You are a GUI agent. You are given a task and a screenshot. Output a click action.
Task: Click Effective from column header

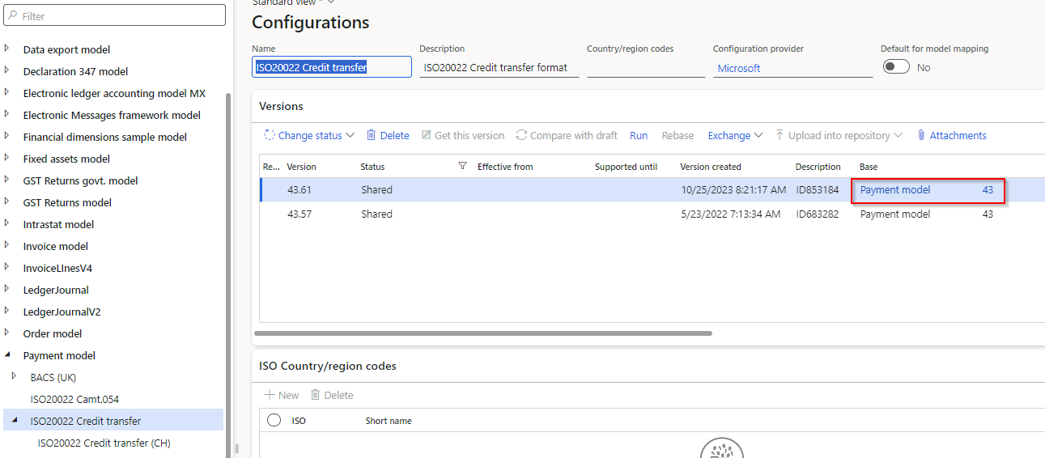coord(505,167)
